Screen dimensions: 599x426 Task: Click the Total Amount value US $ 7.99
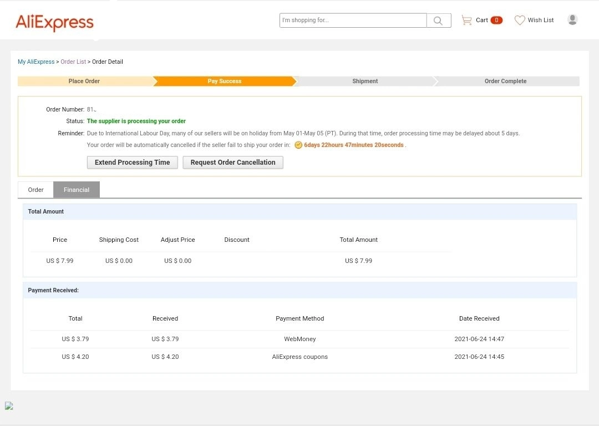point(359,261)
